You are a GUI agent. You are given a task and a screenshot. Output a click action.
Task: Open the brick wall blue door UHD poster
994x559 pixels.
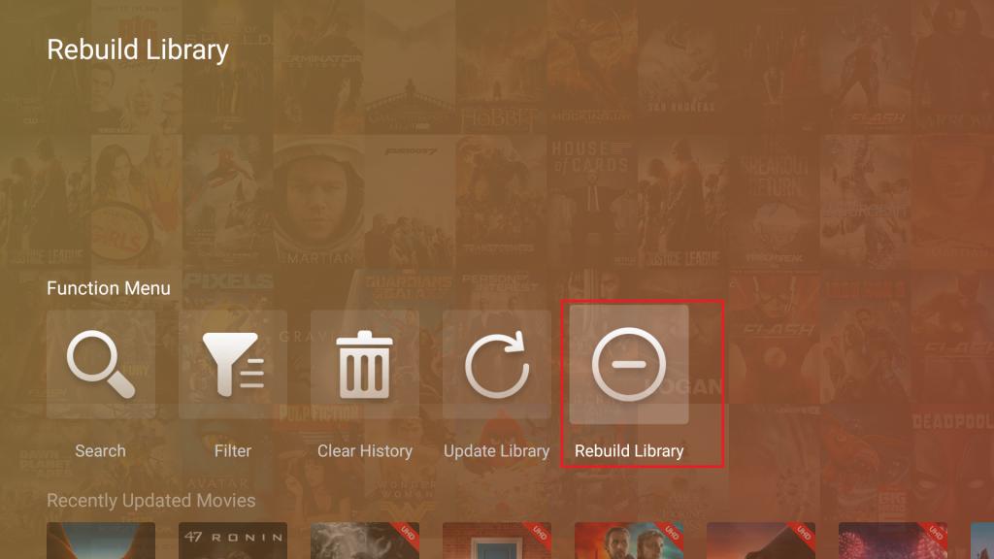(x=497, y=541)
